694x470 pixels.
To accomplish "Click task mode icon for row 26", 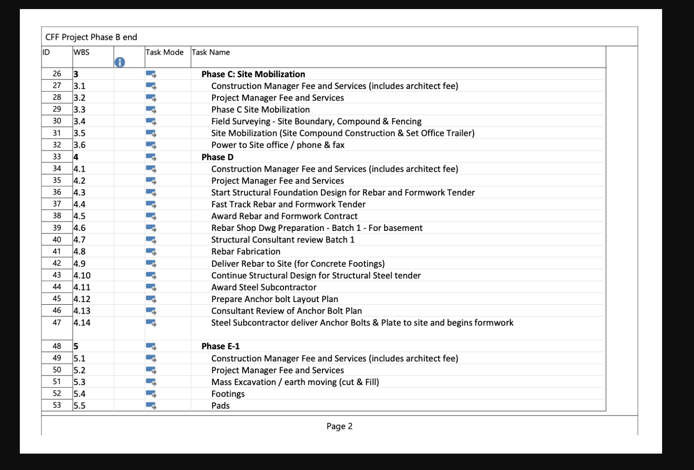I will click(151, 74).
